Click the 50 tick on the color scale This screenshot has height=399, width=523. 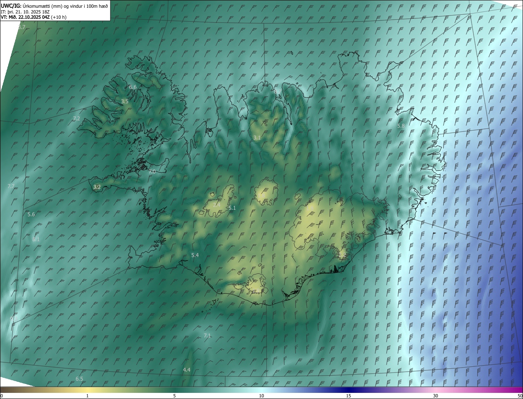coord(520,396)
